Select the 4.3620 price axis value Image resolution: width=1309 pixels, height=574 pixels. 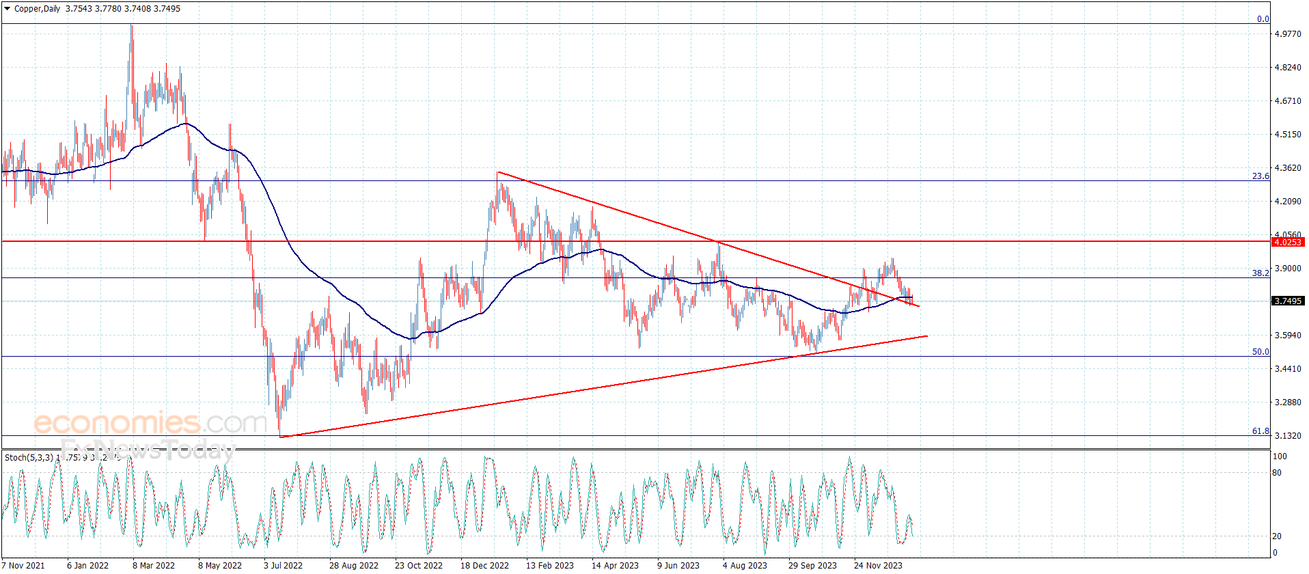point(1288,168)
